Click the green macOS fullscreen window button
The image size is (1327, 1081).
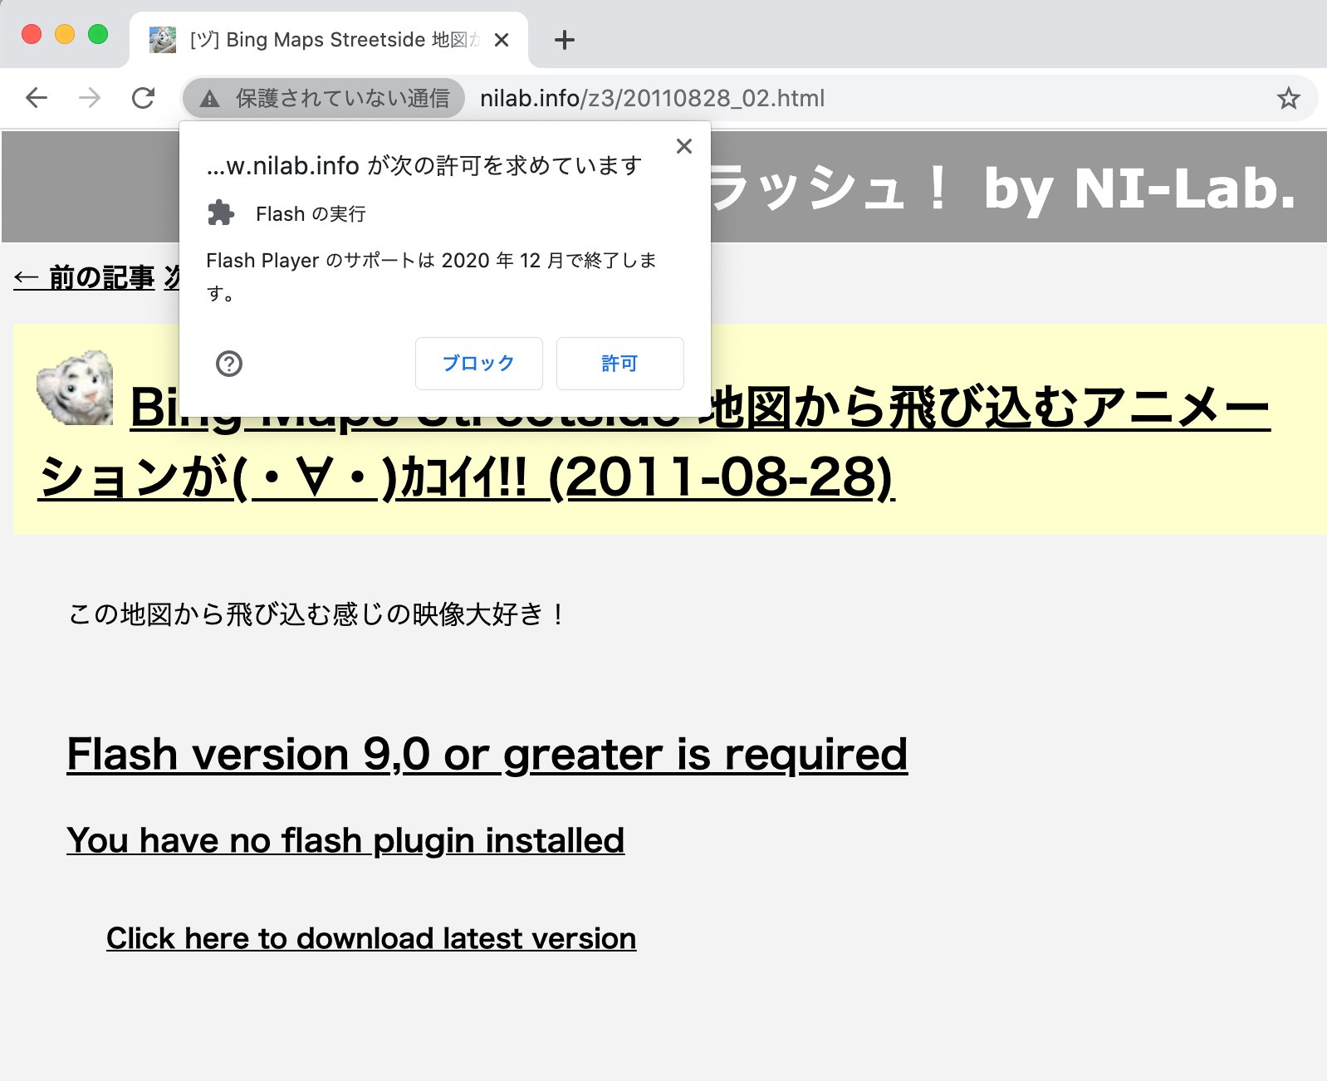point(98,34)
